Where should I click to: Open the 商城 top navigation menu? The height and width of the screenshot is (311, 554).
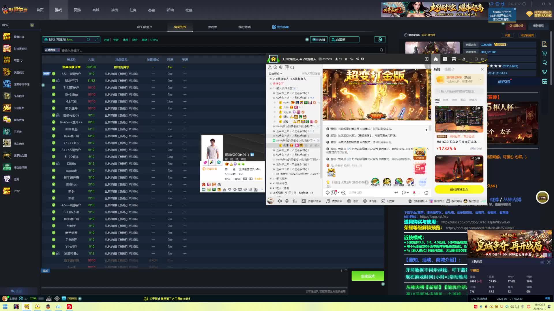(x=96, y=10)
